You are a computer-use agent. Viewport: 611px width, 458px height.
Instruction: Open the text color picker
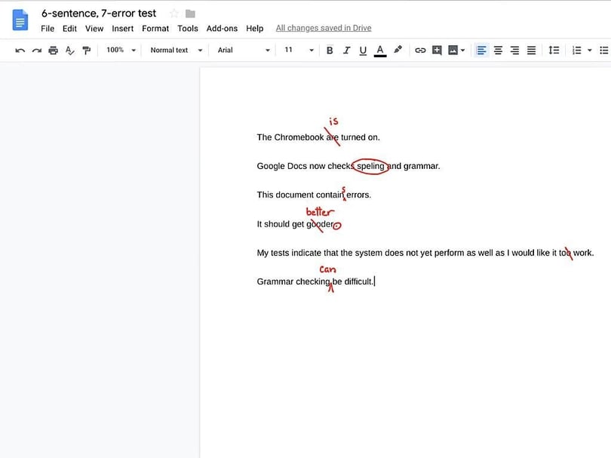[x=379, y=50]
